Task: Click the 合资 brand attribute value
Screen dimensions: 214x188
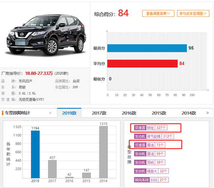Action: click(76, 81)
